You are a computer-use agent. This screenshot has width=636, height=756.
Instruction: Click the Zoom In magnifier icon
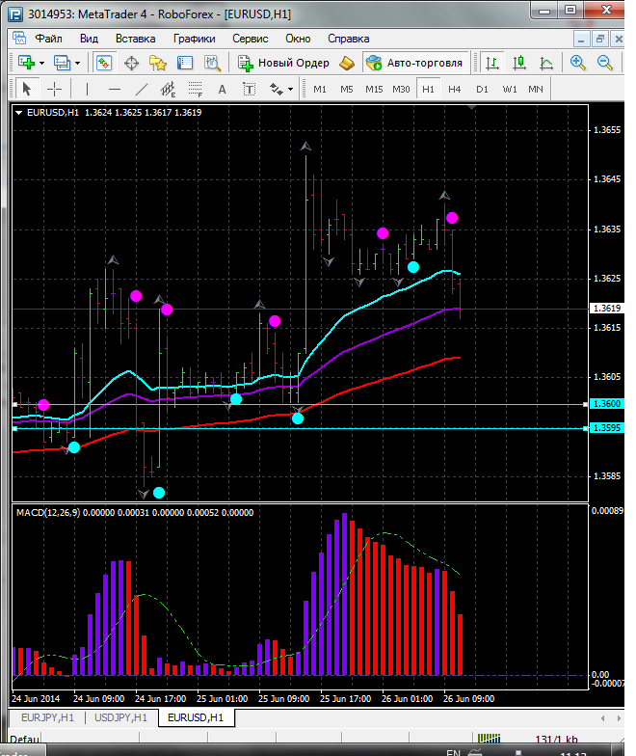[x=577, y=63]
